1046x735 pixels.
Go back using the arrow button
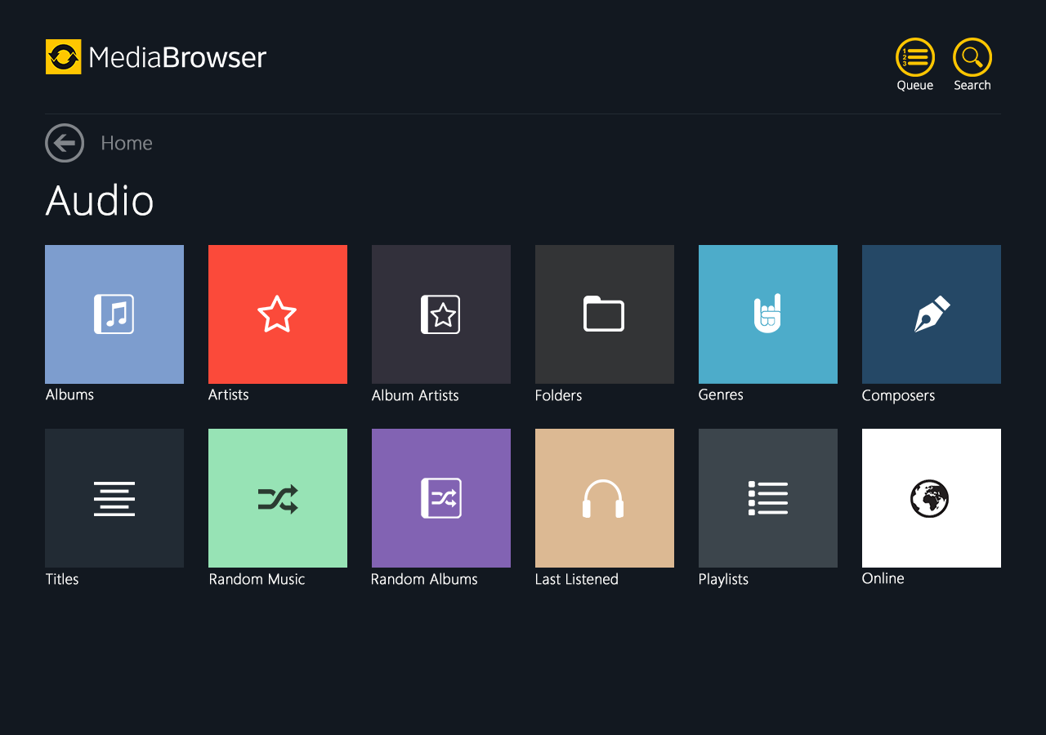tap(65, 143)
